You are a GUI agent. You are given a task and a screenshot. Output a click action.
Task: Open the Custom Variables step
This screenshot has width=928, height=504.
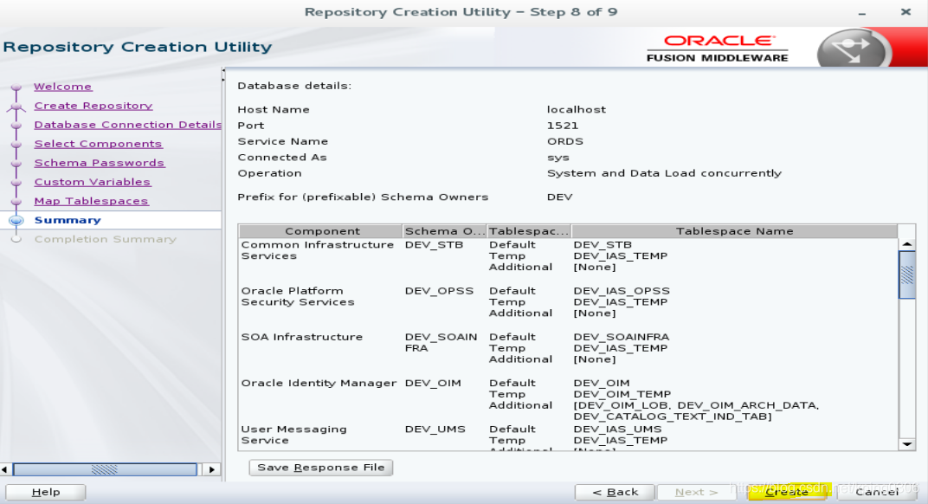click(92, 182)
